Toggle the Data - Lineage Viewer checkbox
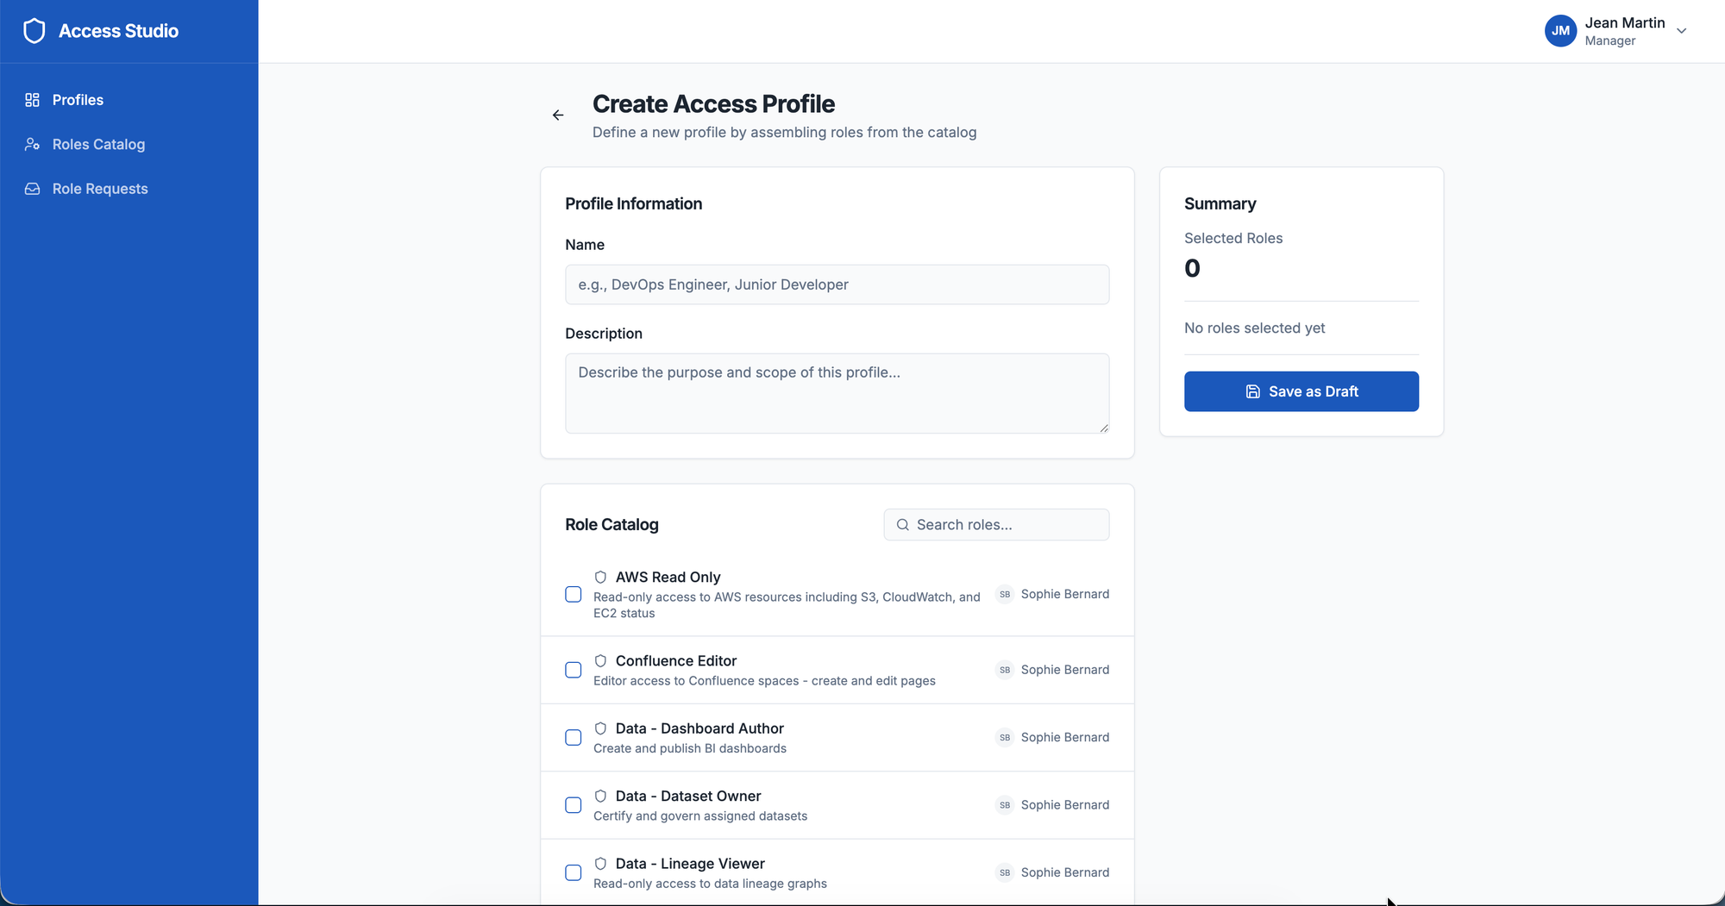Viewport: 1725px width, 906px height. point(574,872)
